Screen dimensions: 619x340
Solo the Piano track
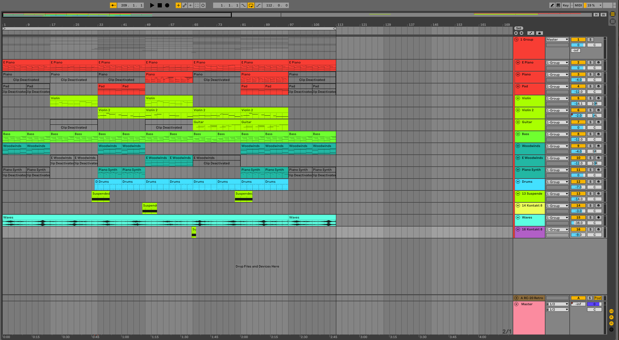click(590, 74)
